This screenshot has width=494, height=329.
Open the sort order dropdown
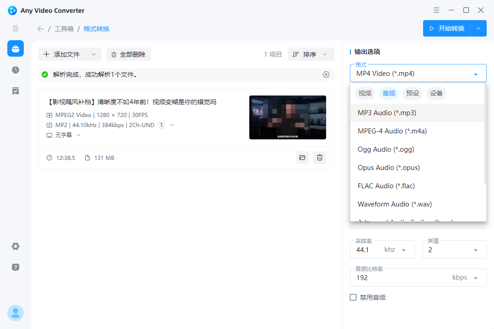(x=311, y=54)
